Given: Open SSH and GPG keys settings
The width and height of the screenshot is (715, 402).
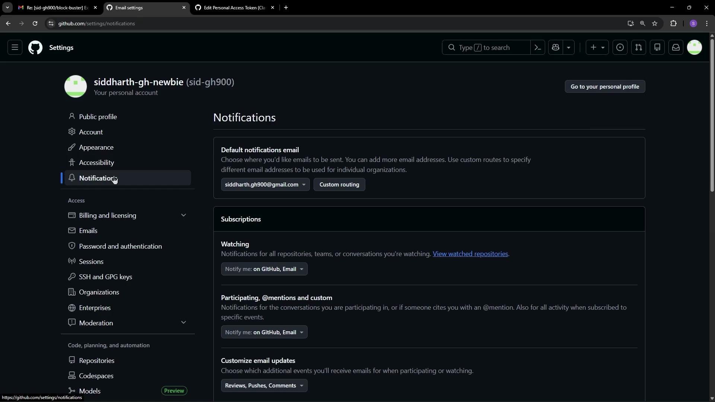Looking at the screenshot, I should pyautogui.click(x=128, y=277).
